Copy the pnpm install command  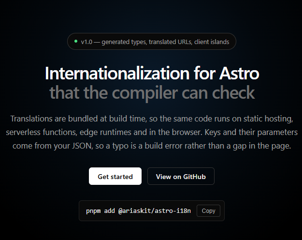click(x=208, y=210)
